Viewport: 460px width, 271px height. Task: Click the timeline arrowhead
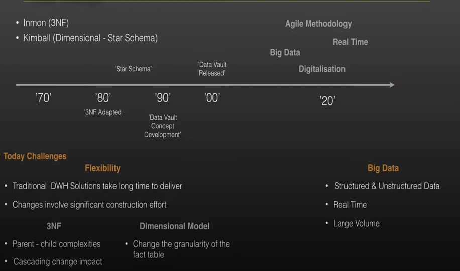coord(392,85)
